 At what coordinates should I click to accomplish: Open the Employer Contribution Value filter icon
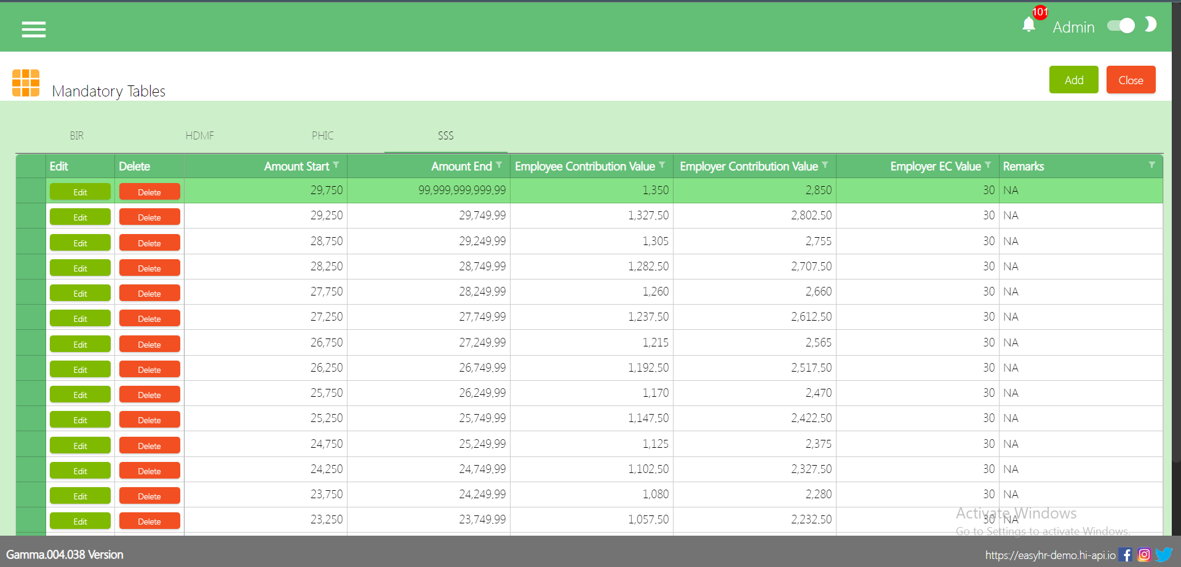(825, 165)
